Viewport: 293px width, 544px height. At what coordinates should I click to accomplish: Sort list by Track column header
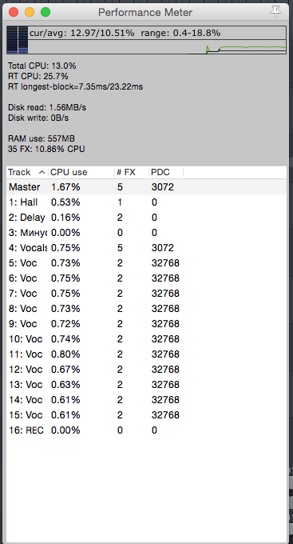[27, 173]
